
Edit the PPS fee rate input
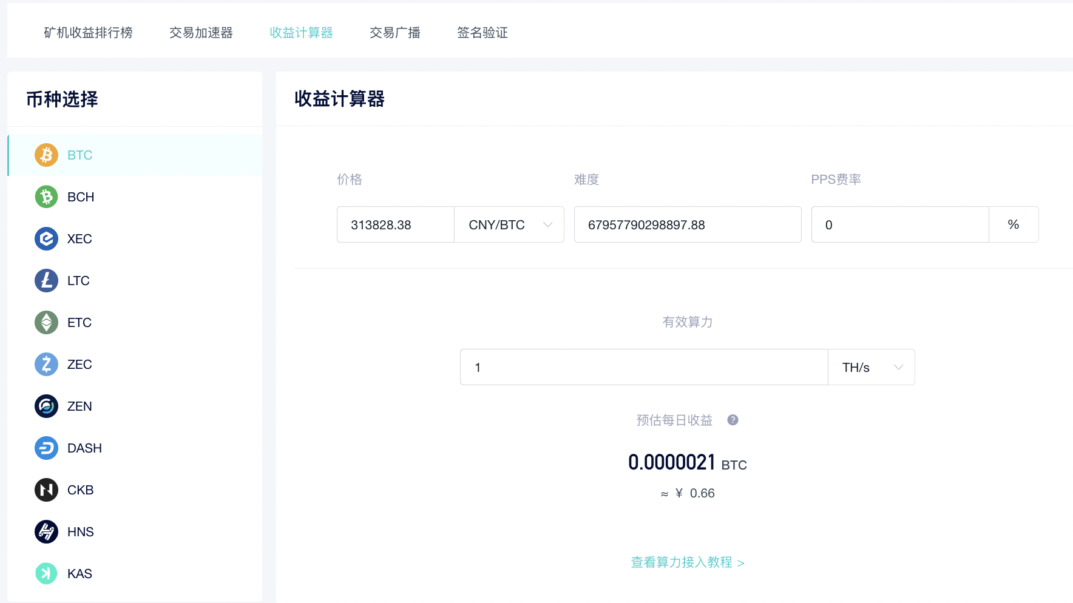tap(900, 224)
